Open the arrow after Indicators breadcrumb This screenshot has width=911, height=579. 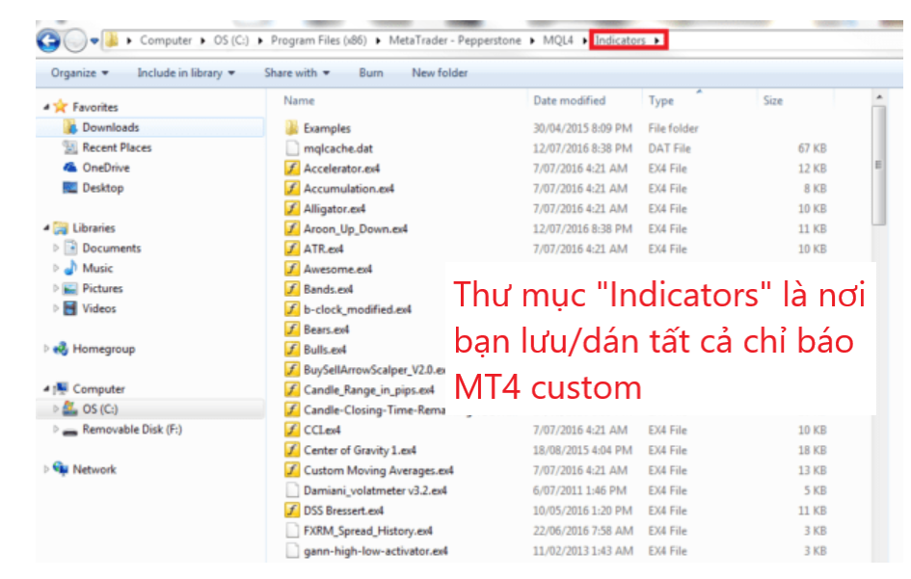point(656,40)
